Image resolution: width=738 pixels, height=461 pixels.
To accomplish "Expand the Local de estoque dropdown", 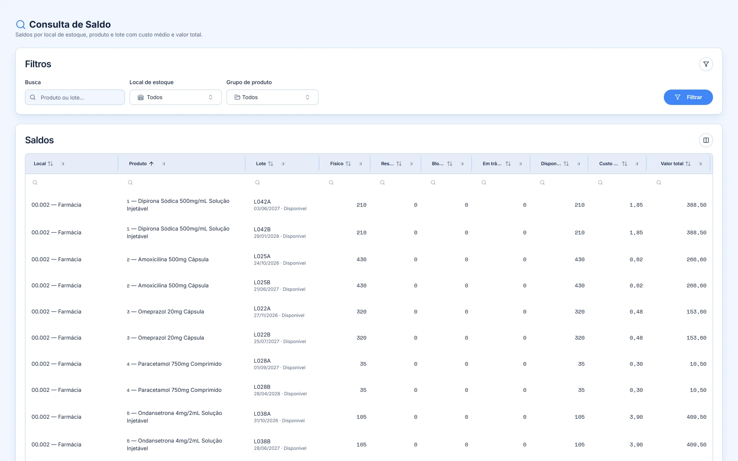I will click(x=175, y=97).
